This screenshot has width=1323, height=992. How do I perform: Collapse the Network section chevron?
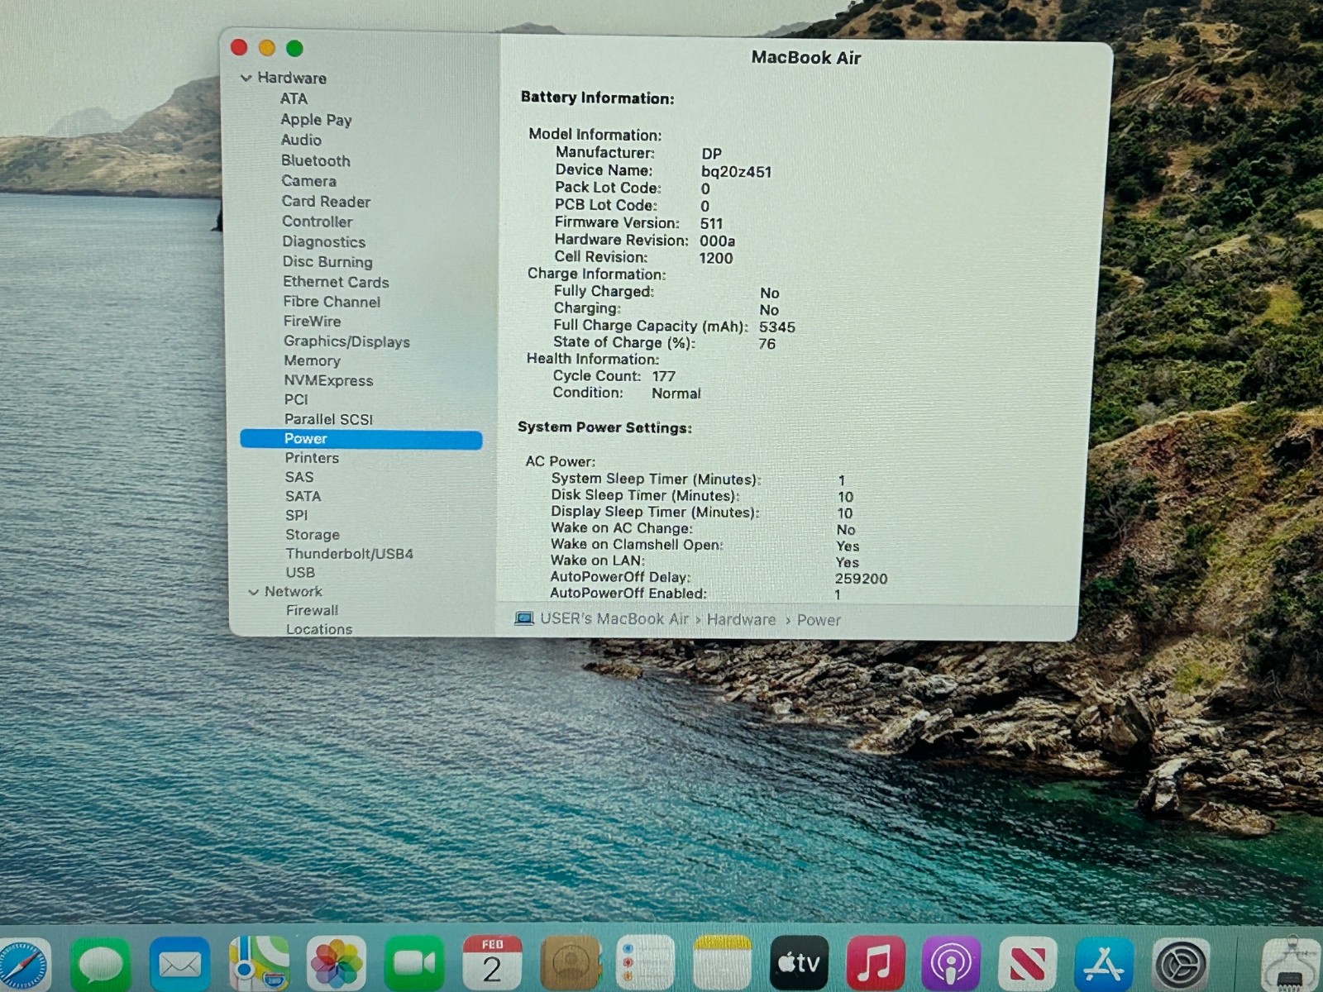point(254,592)
